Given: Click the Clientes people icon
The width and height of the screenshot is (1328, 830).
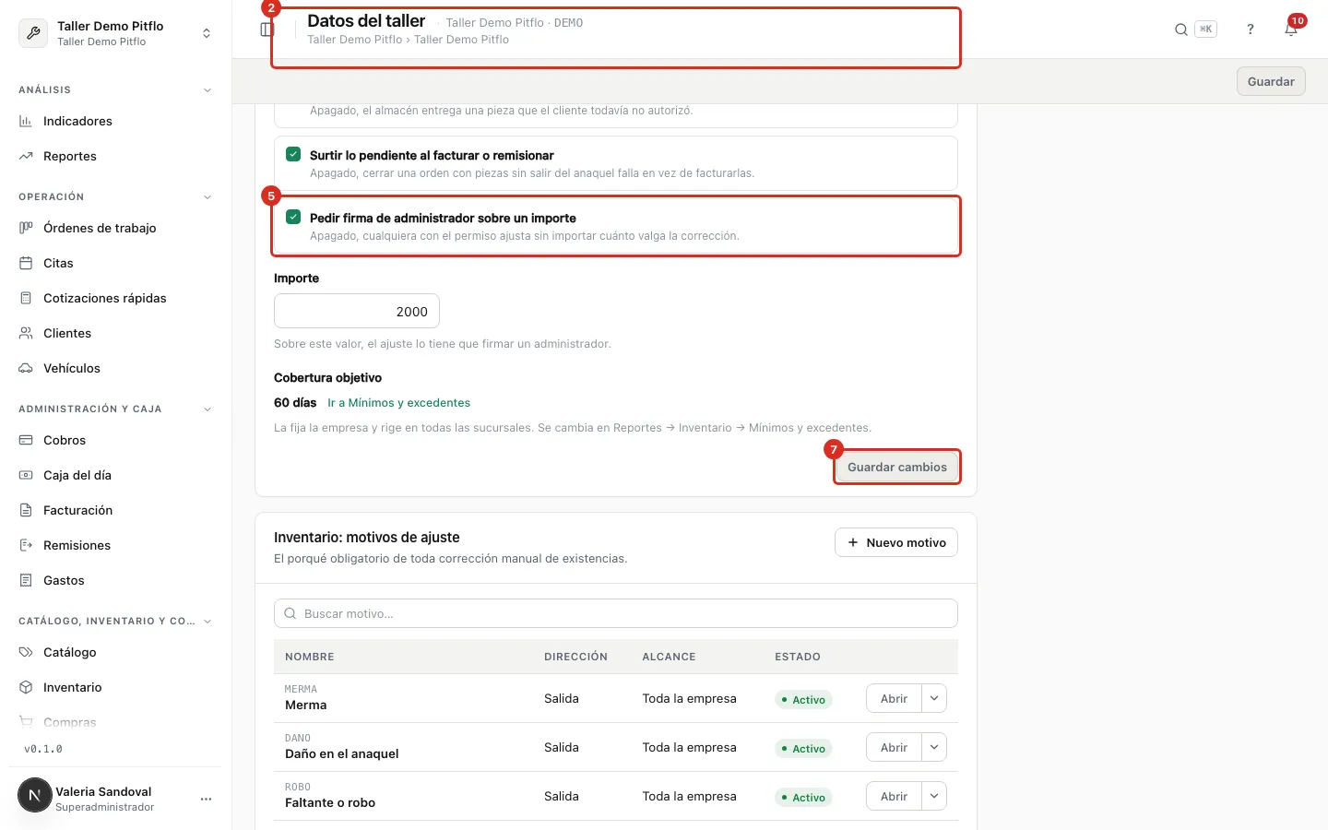Looking at the screenshot, I should tap(26, 333).
